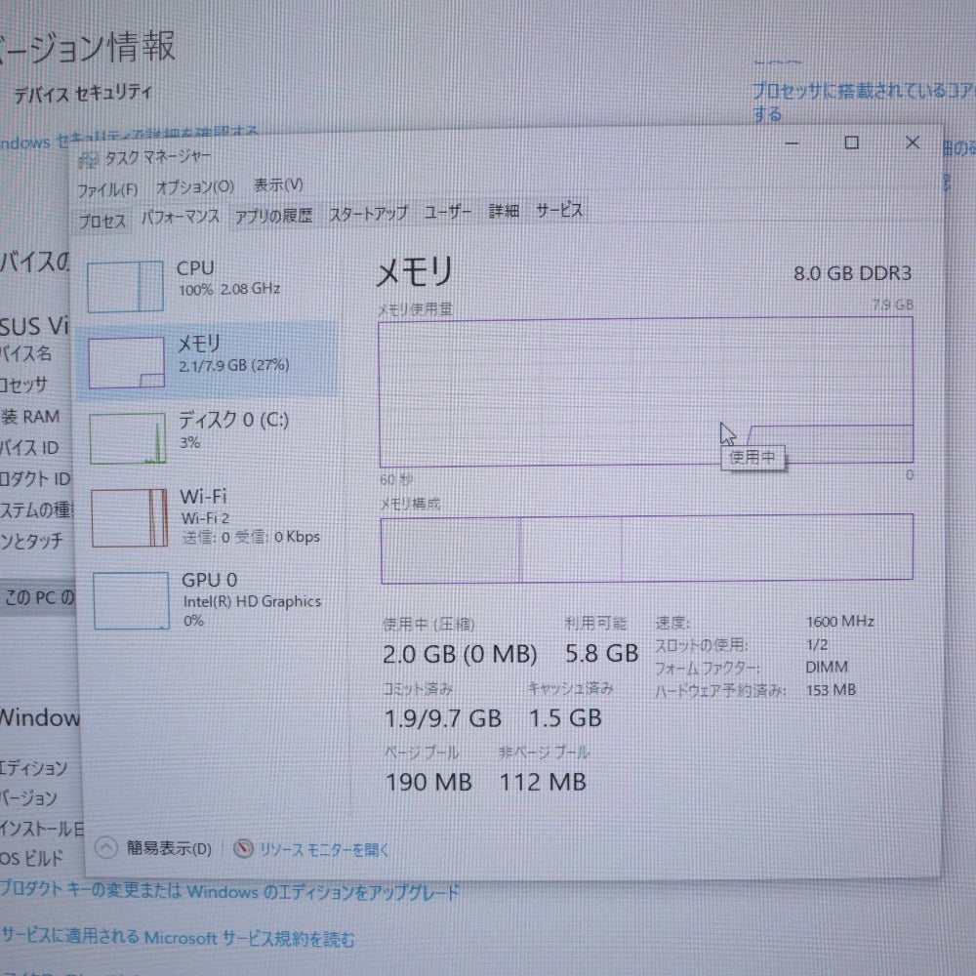Click the 8.0 GB DDR3 label
976x976 pixels.
coord(852,273)
